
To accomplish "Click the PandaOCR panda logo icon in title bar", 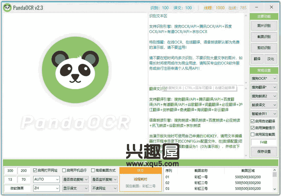I will (x=7, y=8).
